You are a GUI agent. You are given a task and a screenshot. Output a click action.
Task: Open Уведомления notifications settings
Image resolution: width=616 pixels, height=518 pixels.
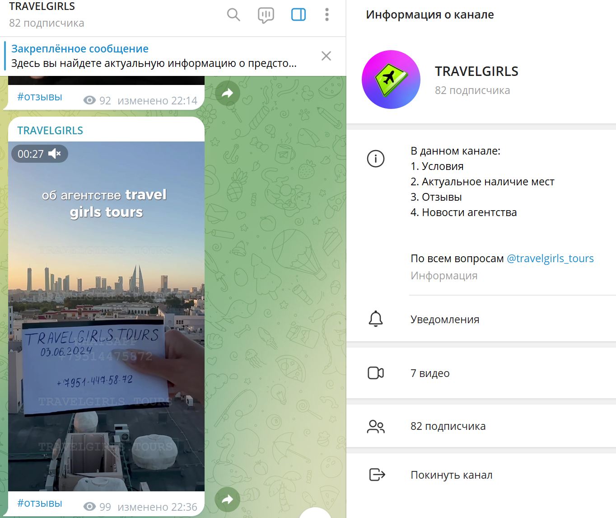point(481,320)
